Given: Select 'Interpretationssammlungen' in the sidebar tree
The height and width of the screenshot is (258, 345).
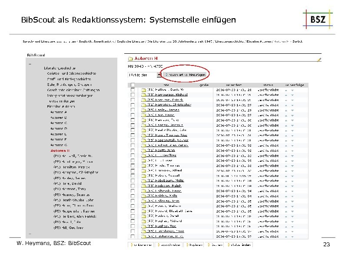Looking at the screenshot, I should pos(70,95).
